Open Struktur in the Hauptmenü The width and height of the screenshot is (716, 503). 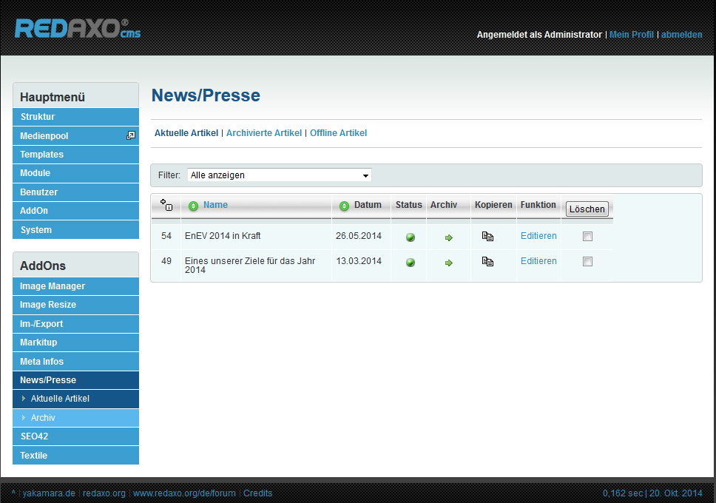click(38, 117)
